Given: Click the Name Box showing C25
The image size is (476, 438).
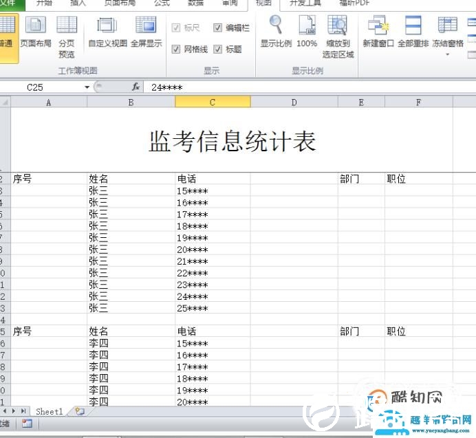Looking at the screenshot, I should [41, 87].
